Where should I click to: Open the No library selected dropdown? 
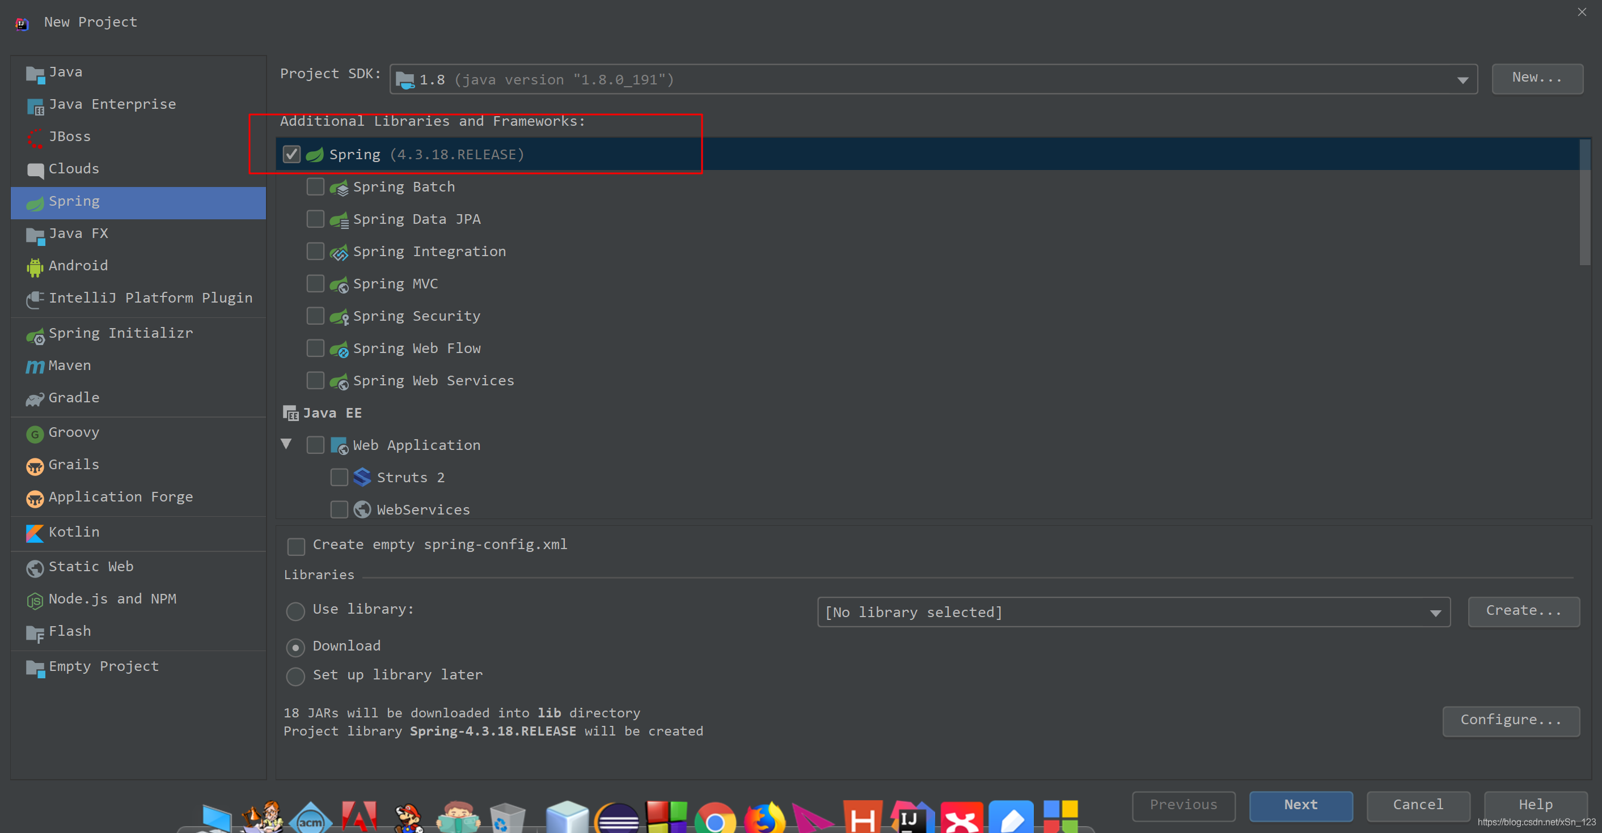point(1134,613)
